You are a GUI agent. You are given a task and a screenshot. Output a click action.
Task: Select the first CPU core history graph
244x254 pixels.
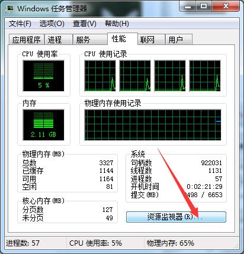[100, 76]
